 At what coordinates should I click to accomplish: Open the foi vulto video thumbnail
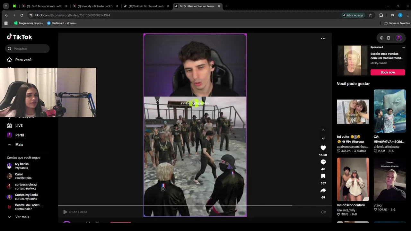click(x=353, y=111)
